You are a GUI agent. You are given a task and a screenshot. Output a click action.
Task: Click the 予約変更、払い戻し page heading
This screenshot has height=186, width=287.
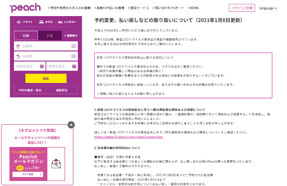pos(168,20)
